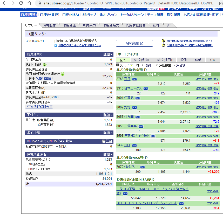Open the 保有証券 tab
This screenshot has width=223, height=214.
49,25
